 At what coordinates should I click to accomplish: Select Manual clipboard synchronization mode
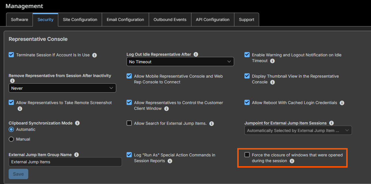(x=11, y=139)
